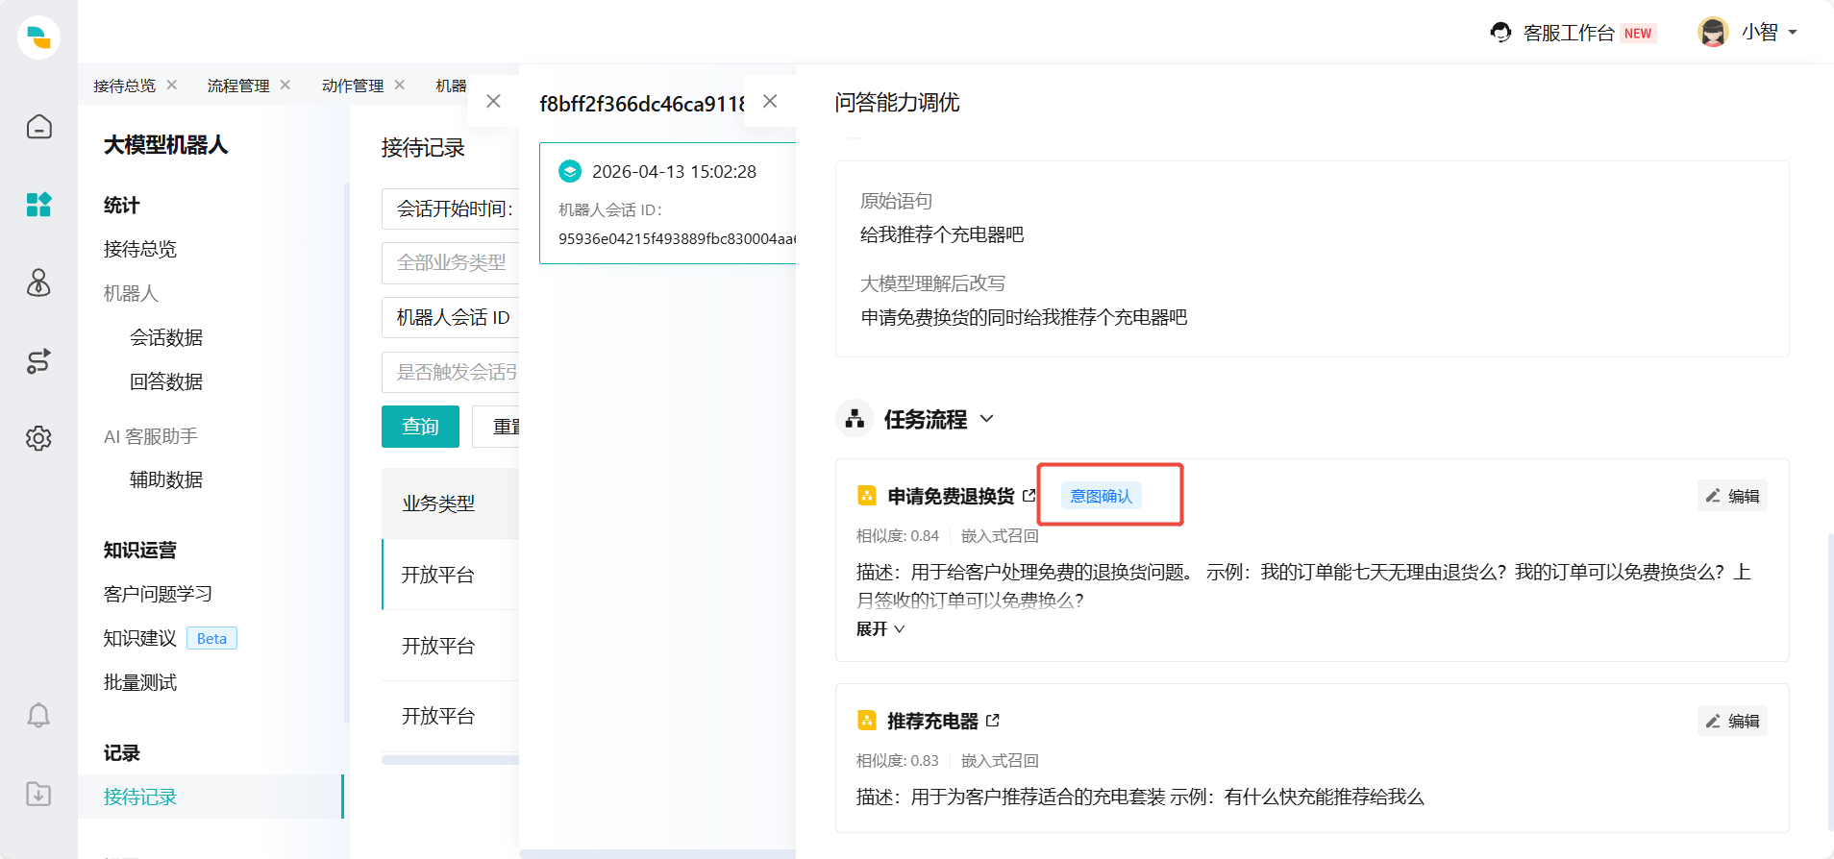This screenshot has height=859, width=1834.
Task: Click the yellow icon beside 推荐充电器
Action: click(x=867, y=721)
